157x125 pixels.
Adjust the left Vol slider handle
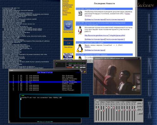[x=96, y=109]
